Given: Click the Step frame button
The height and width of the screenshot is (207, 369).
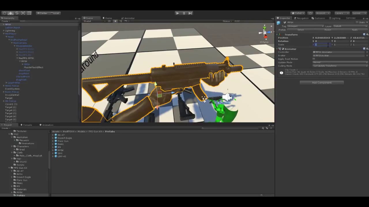Looking at the screenshot, I should 190,13.
